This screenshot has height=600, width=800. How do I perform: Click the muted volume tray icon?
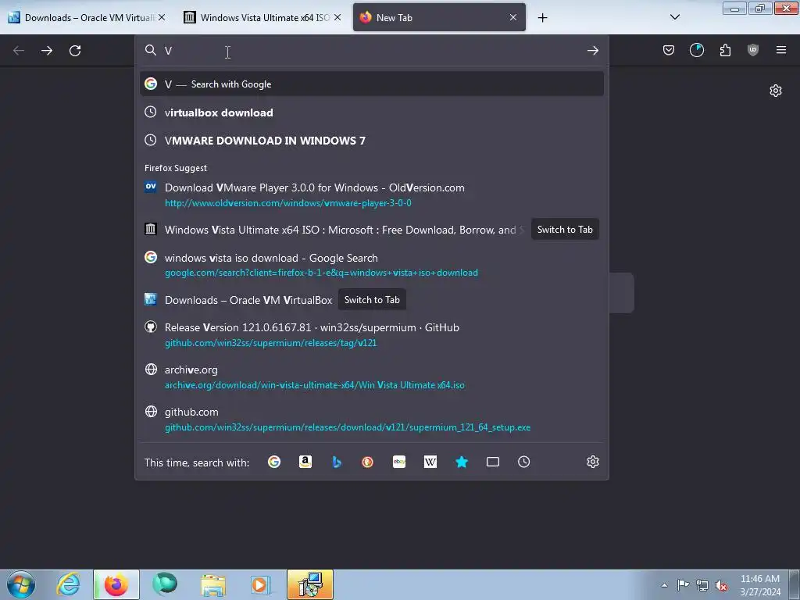[x=721, y=585]
